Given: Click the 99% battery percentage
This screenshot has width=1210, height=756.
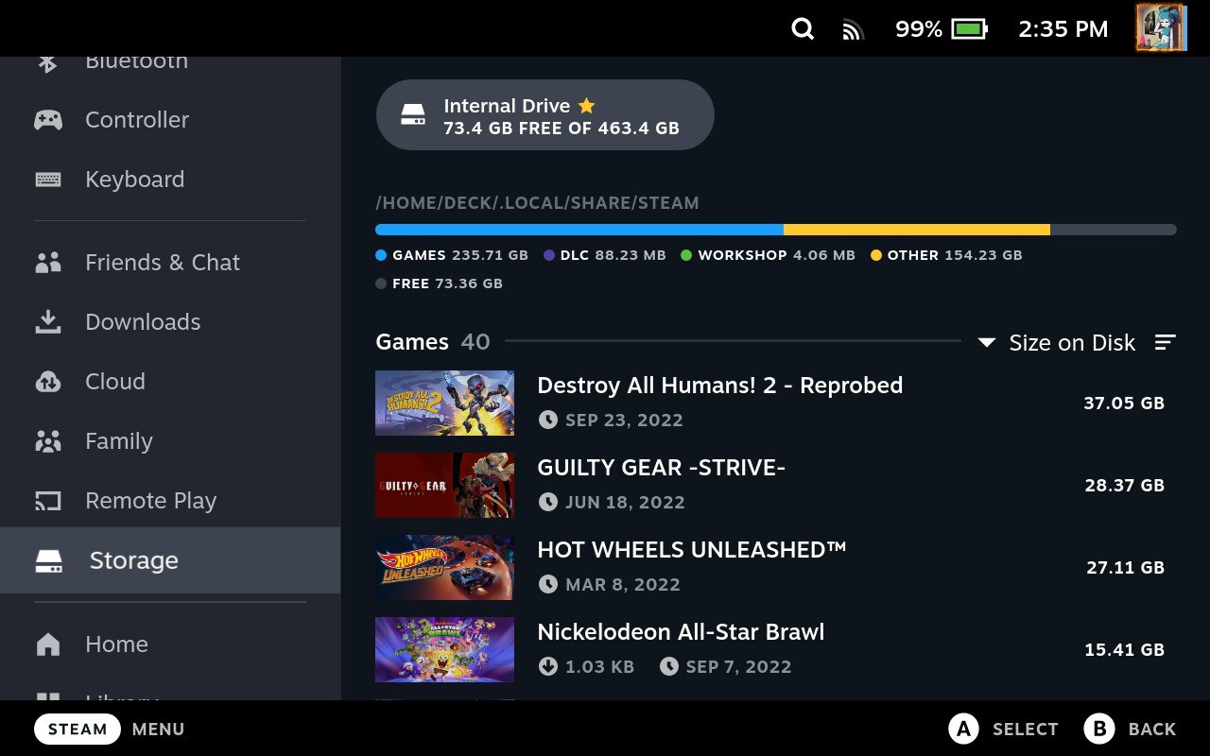Looking at the screenshot, I should click(919, 29).
